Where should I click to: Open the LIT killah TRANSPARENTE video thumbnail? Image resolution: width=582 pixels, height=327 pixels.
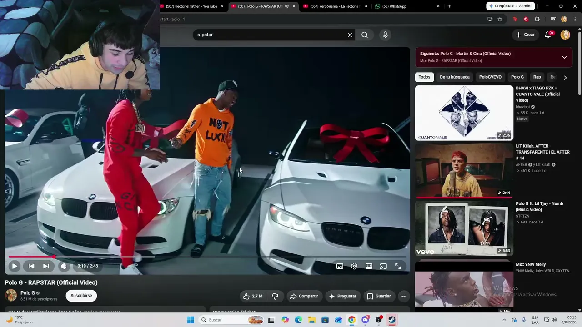click(464, 171)
